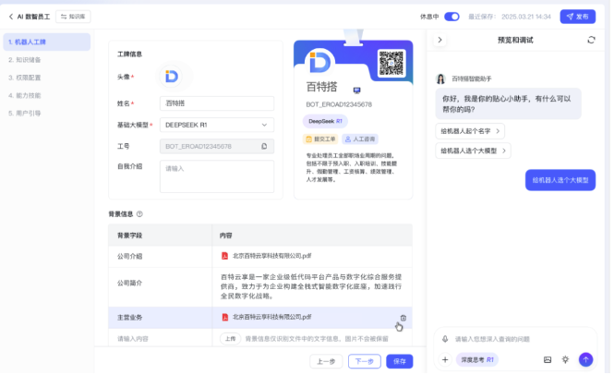Click the 上传 upload button
614x375 pixels.
coord(230,339)
